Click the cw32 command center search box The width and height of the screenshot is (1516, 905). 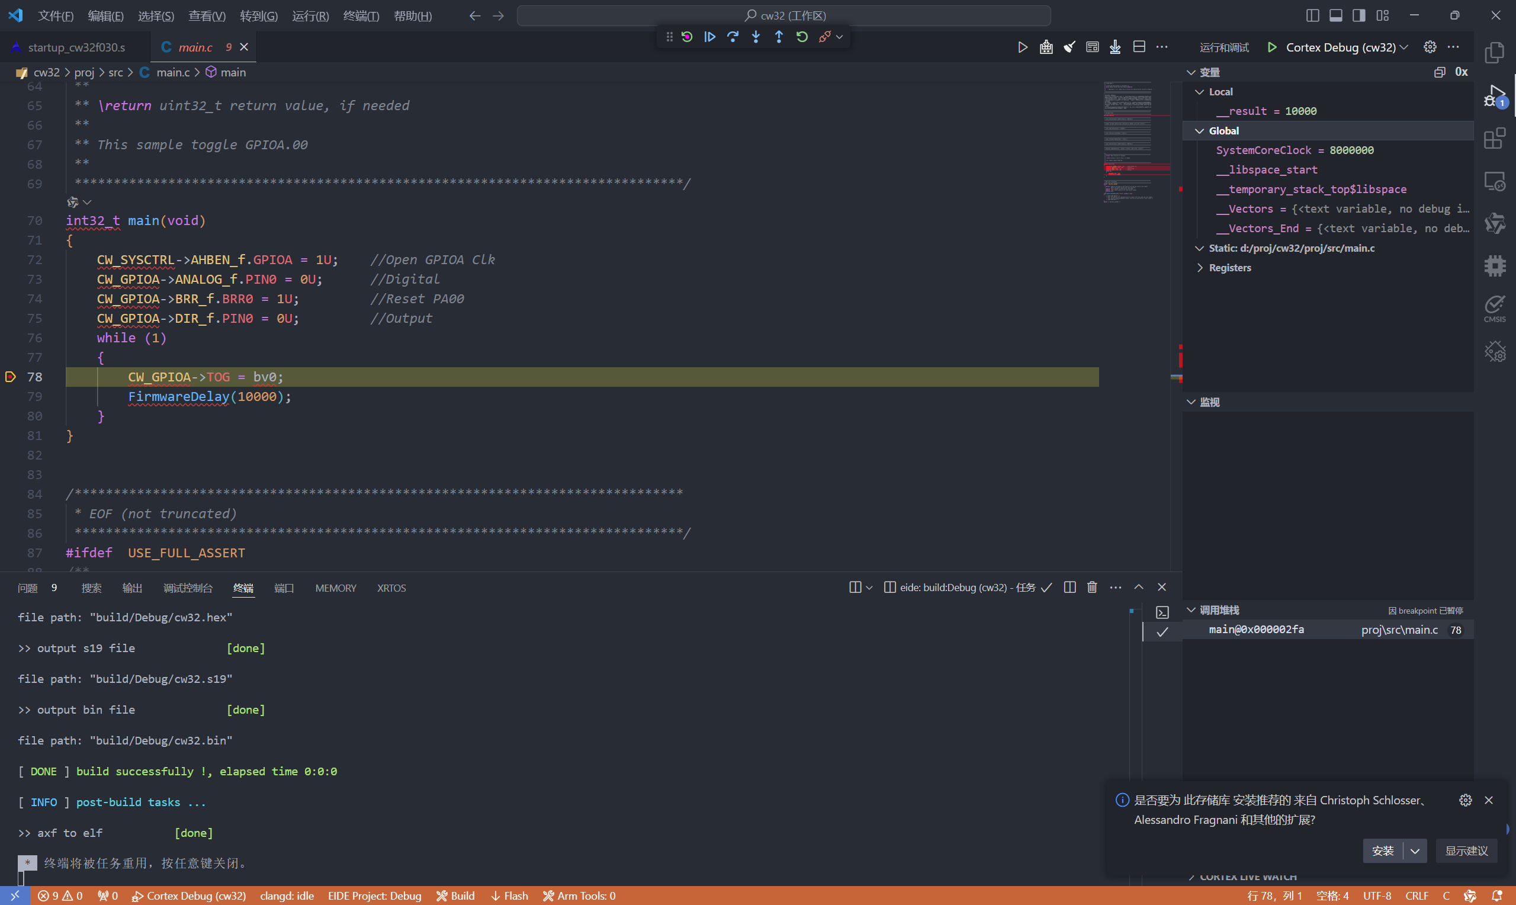coord(783,15)
